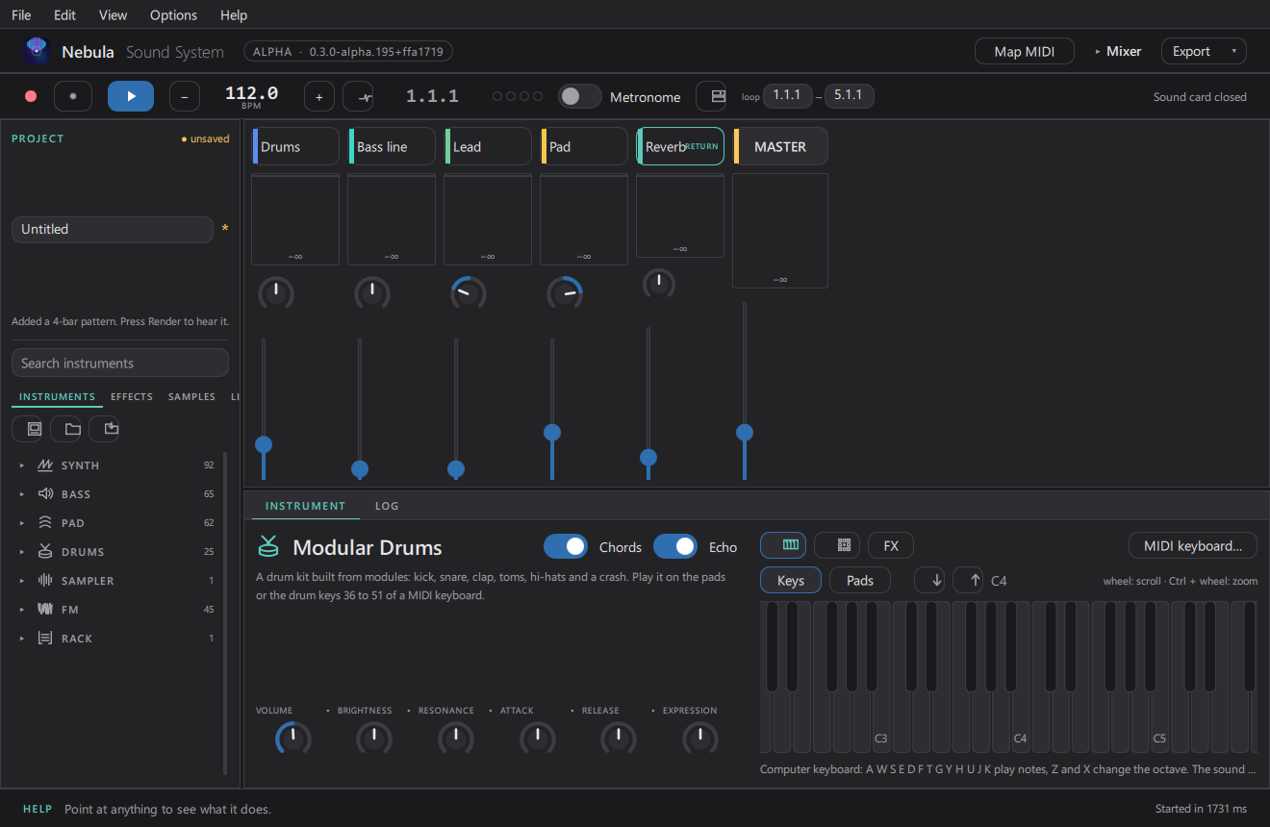Expand the PAD instrument category
The width and height of the screenshot is (1270, 827).
tap(22, 523)
